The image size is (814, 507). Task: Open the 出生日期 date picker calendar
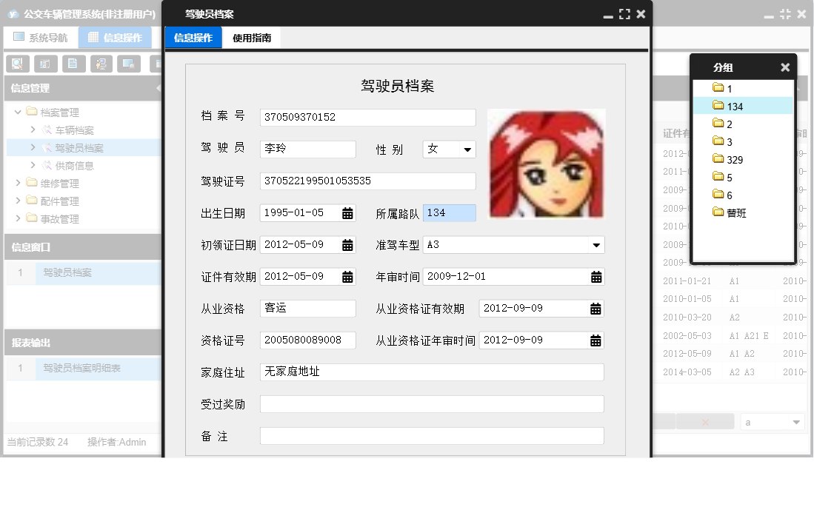tap(347, 212)
